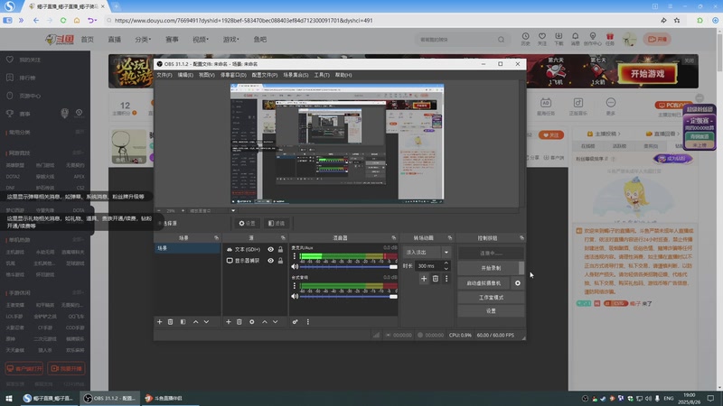Open 停靠窗口(D) menu in OBS
Screen dimensions: 723x406
pyautogui.click(x=233, y=75)
